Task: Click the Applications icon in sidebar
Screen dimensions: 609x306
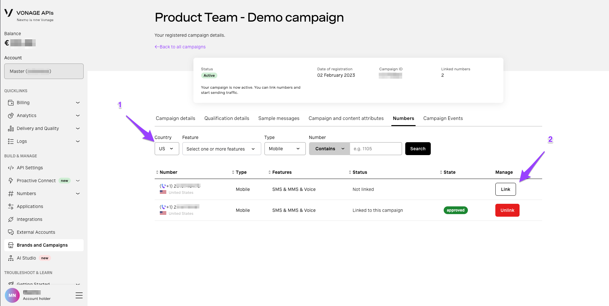Action: [11, 206]
